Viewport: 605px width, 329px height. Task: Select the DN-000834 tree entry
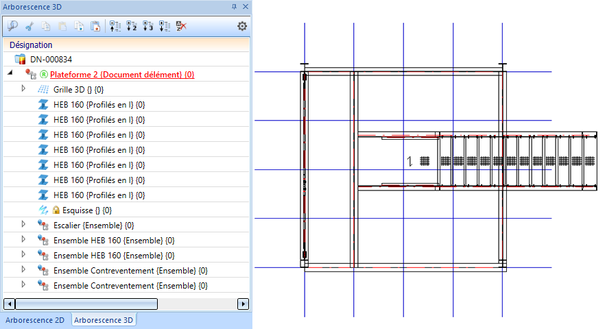pos(51,60)
